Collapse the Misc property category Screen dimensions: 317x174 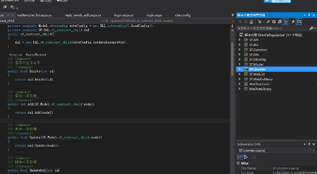point(239,163)
